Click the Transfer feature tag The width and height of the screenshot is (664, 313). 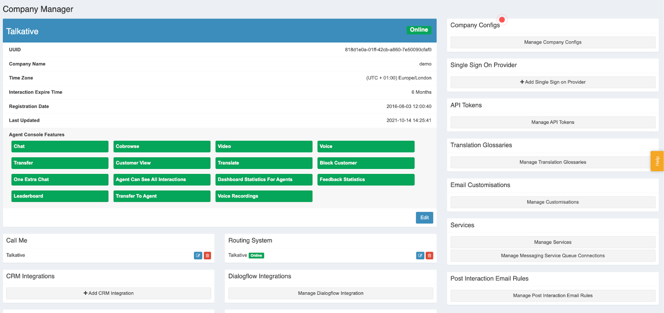click(x=60, y=163)
